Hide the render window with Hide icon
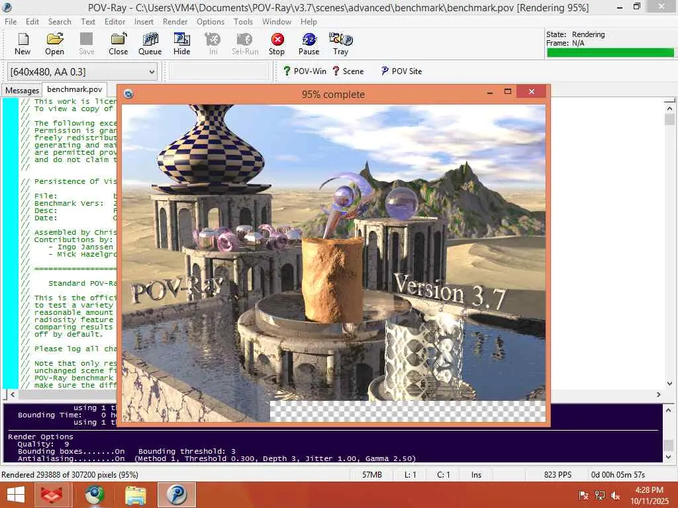This screenshot has height=508, width=678. coord(181,44)
